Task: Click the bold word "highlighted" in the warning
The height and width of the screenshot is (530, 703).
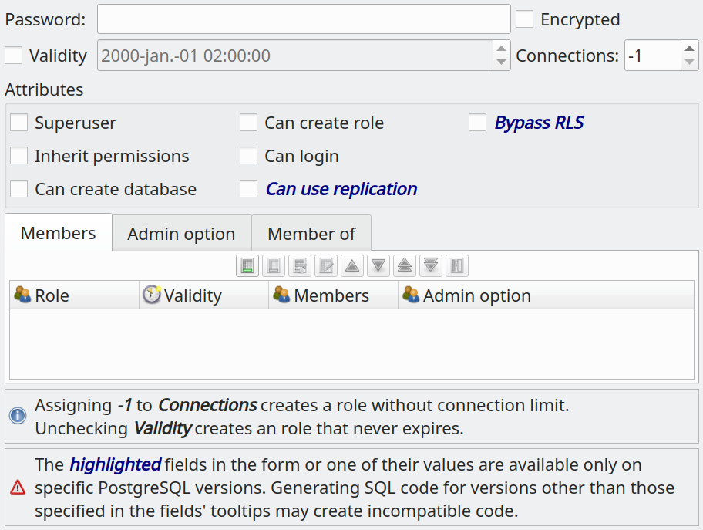Action: click(x=115, y=465)
